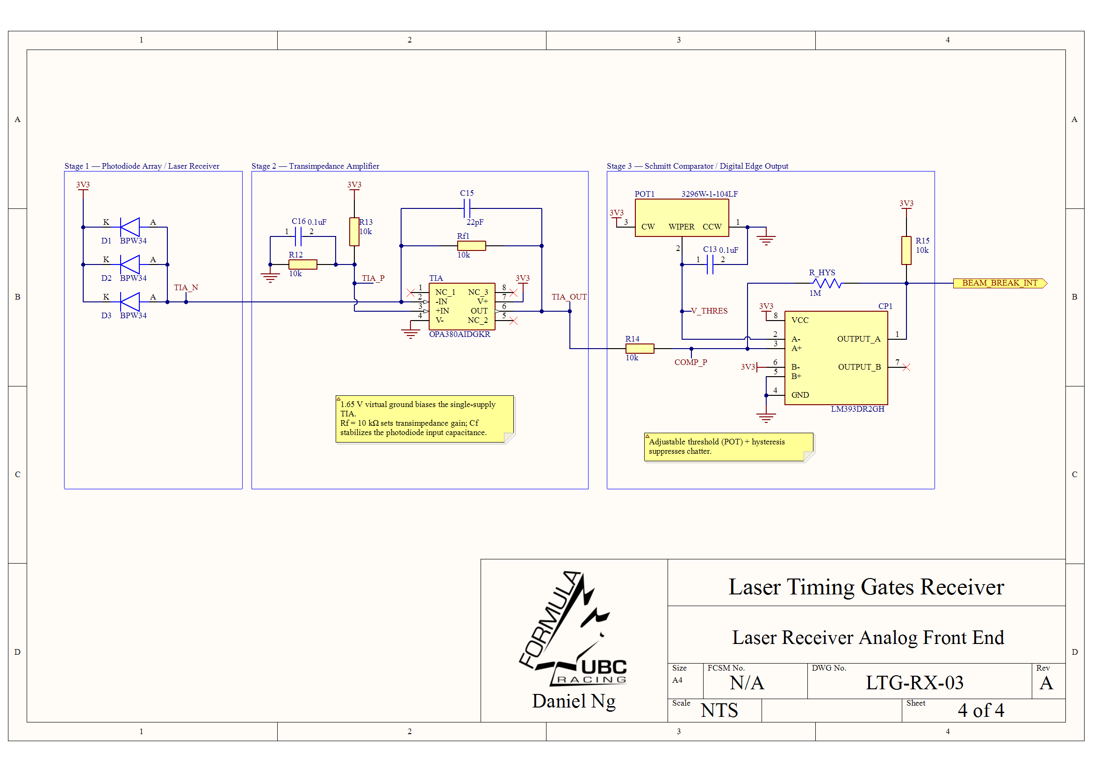Click the Rev value A

[1046, 684]
